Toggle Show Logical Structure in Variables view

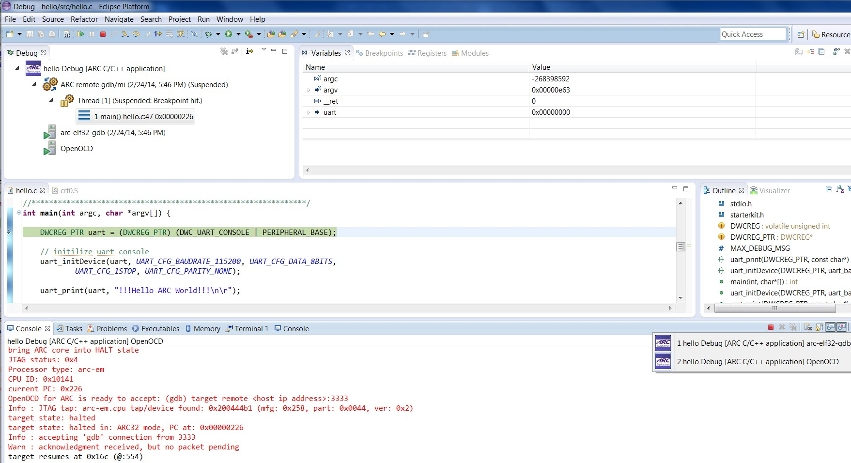[810, 51]
